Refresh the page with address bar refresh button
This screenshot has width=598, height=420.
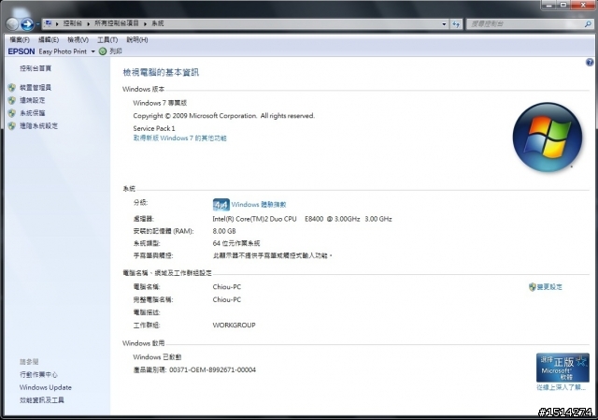(456, 24)
